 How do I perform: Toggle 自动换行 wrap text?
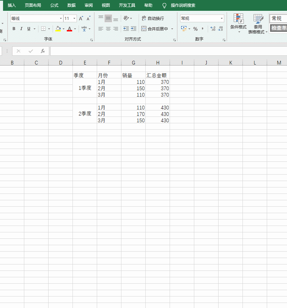153,18
